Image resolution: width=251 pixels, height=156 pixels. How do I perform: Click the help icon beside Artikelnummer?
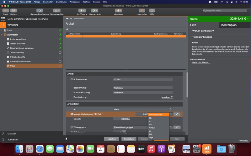point(72,79)
